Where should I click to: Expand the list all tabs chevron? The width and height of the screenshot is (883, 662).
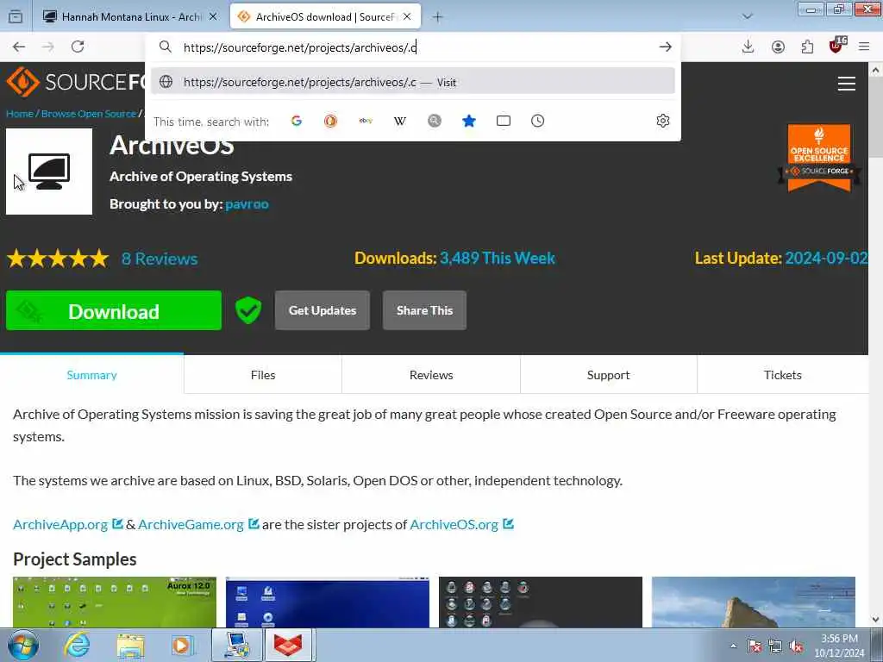748,17
